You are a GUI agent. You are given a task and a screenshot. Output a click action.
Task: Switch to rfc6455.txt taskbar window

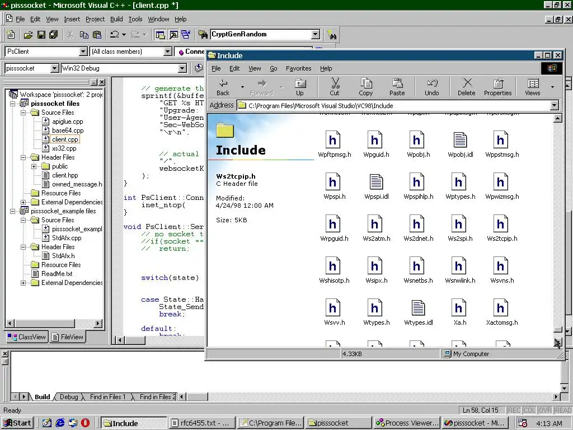pyautogui.click(x=201, y=423)
